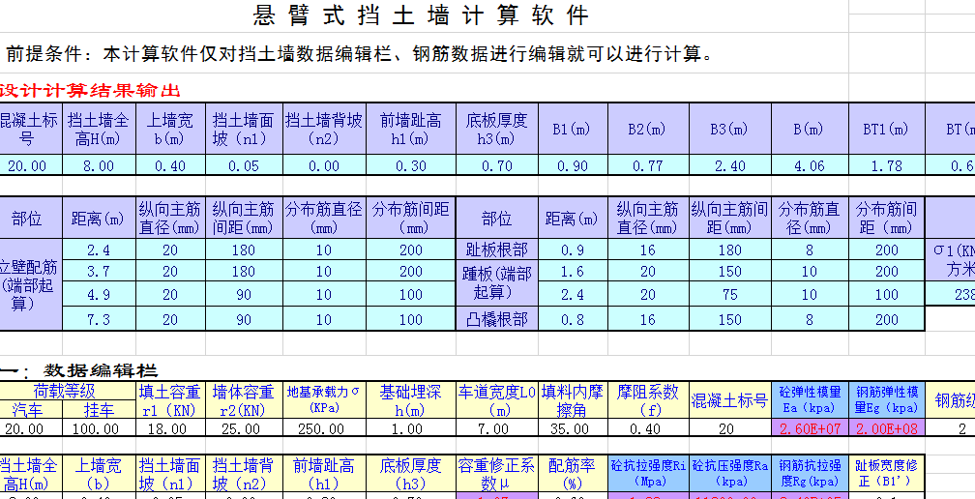Click the B(m) header cell
The height and width of the screenshot is (499, 975).
coord(810,129)
